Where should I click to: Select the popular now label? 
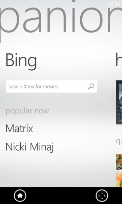pos(27,111)
